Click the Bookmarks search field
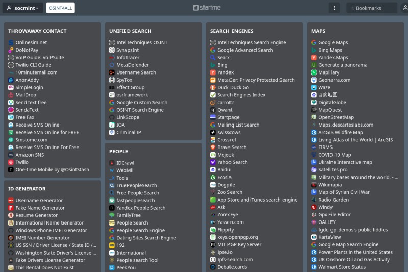Image resolution: width=408 pixels, height=272 pixels. [x=375, y=8]
